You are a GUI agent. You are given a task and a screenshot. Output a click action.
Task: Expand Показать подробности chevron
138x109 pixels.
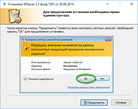coord(25,79)
